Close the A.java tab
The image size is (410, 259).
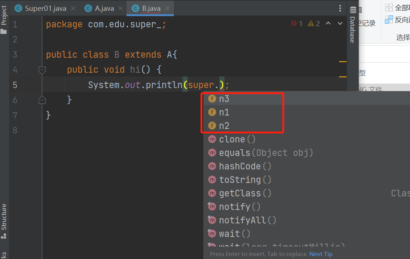(x=121, y=8)
